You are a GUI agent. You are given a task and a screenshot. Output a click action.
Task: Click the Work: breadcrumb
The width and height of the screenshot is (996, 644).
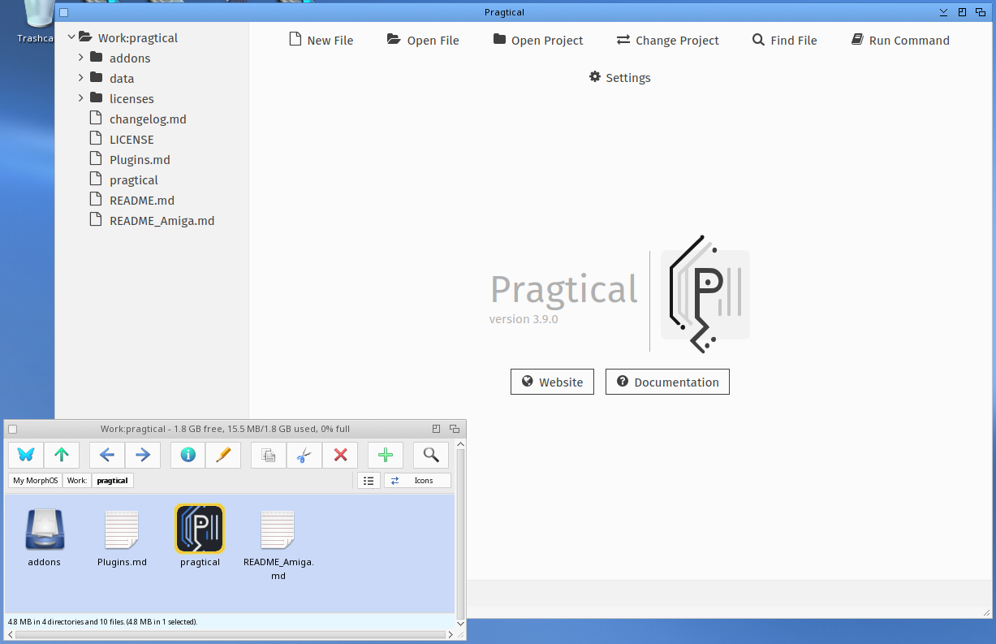77,481
